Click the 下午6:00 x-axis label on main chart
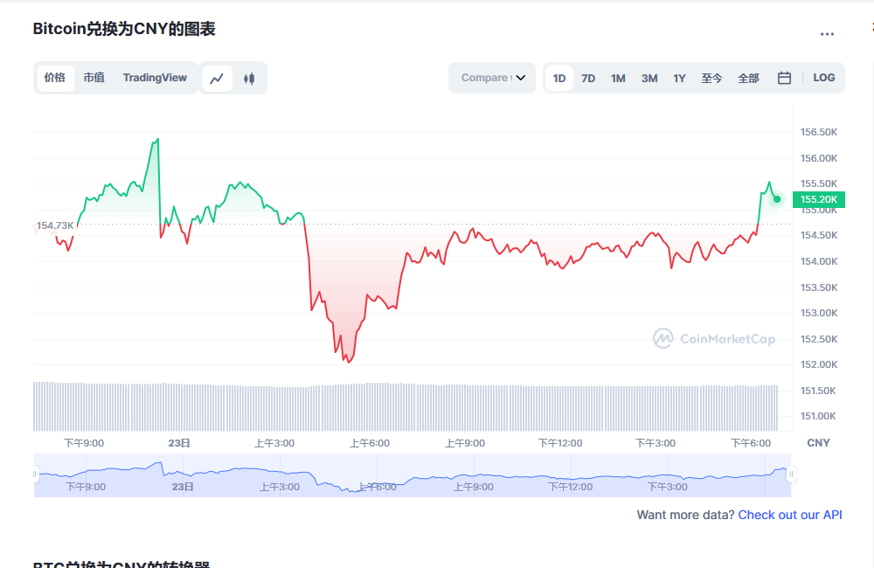This screenshot has height=568, width=874. click(751, 443)
